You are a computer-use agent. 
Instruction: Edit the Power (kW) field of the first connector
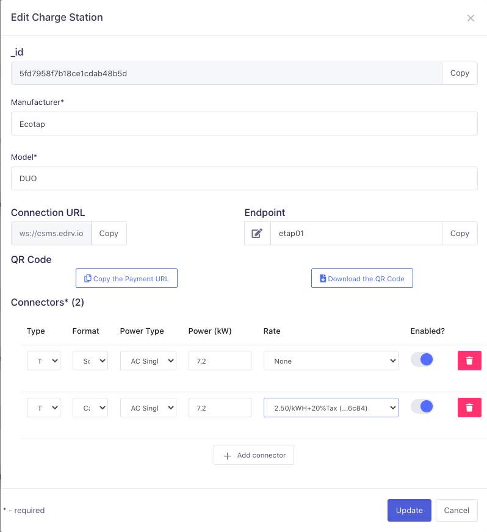tap(220, 361)
